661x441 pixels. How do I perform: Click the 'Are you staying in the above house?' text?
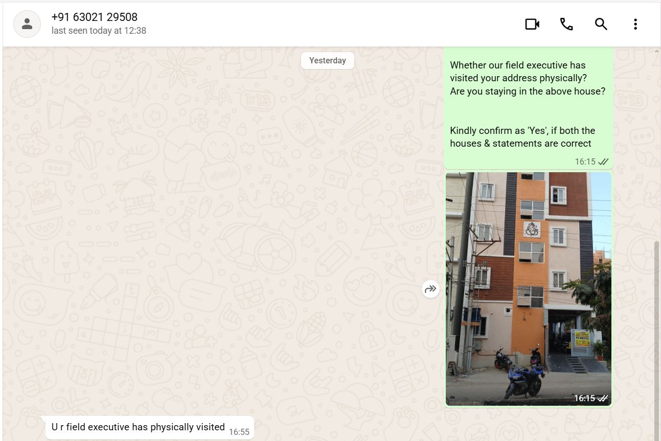[x=528, y=91]
